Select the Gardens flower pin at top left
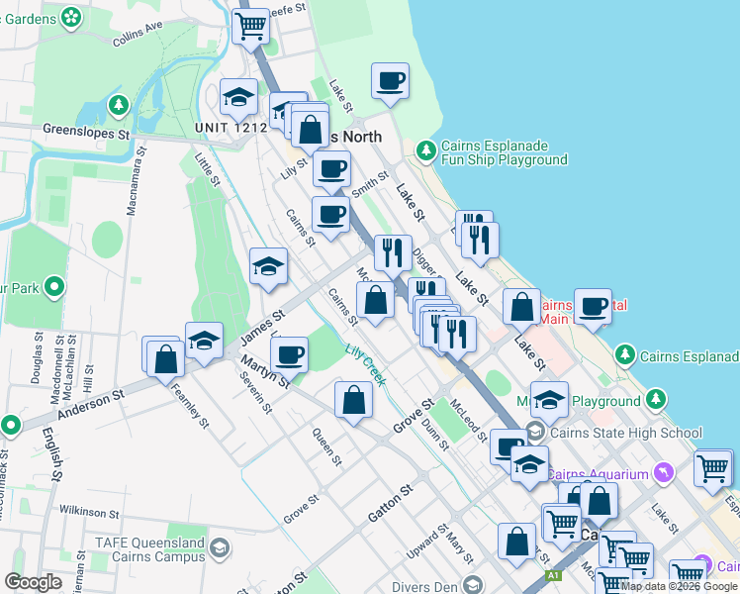Screen dimensions: 740x594 click(x=71, y=19)
